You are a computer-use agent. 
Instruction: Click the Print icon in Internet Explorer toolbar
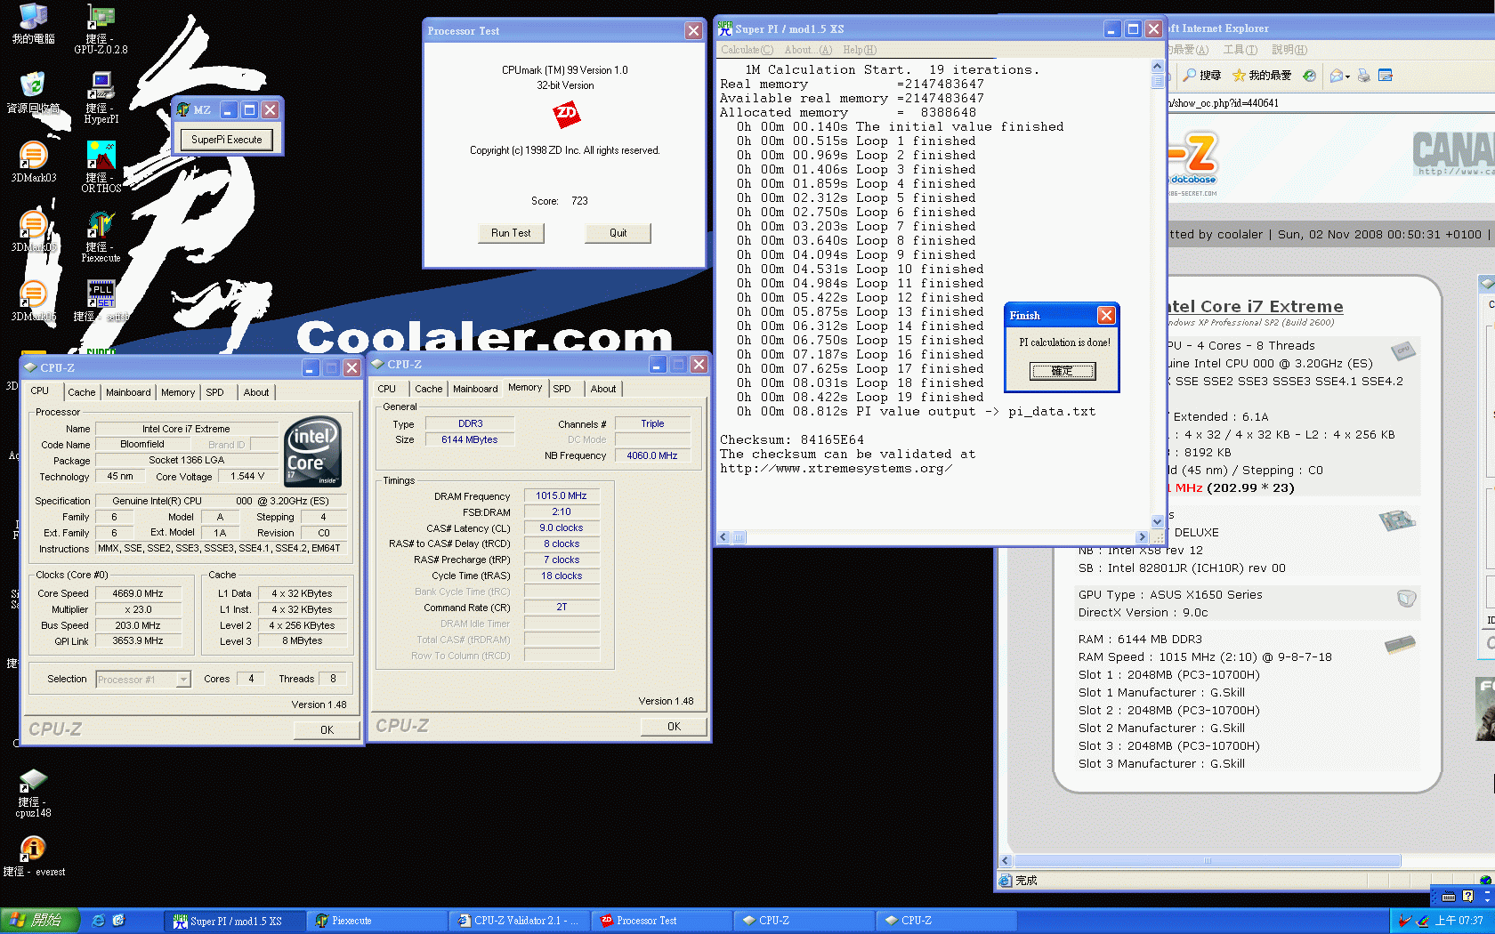point(1363,76)
